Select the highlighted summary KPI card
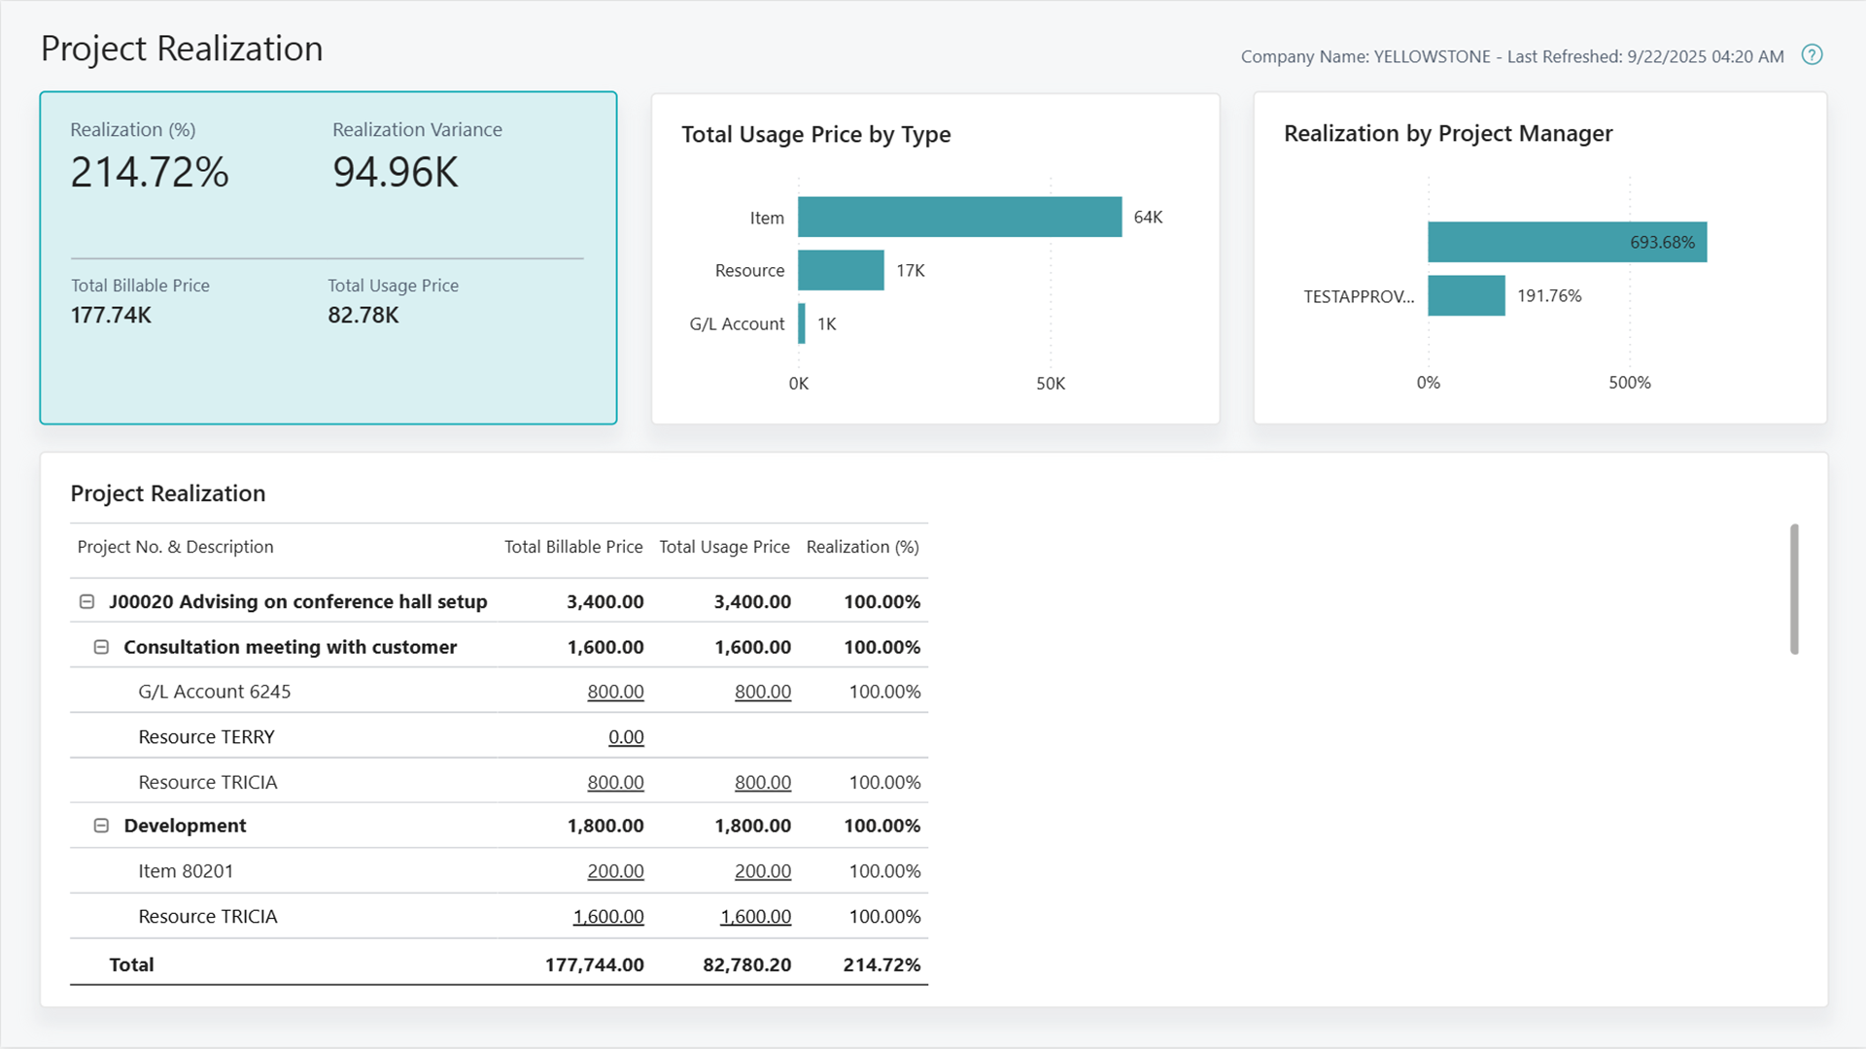 (328, 257)
